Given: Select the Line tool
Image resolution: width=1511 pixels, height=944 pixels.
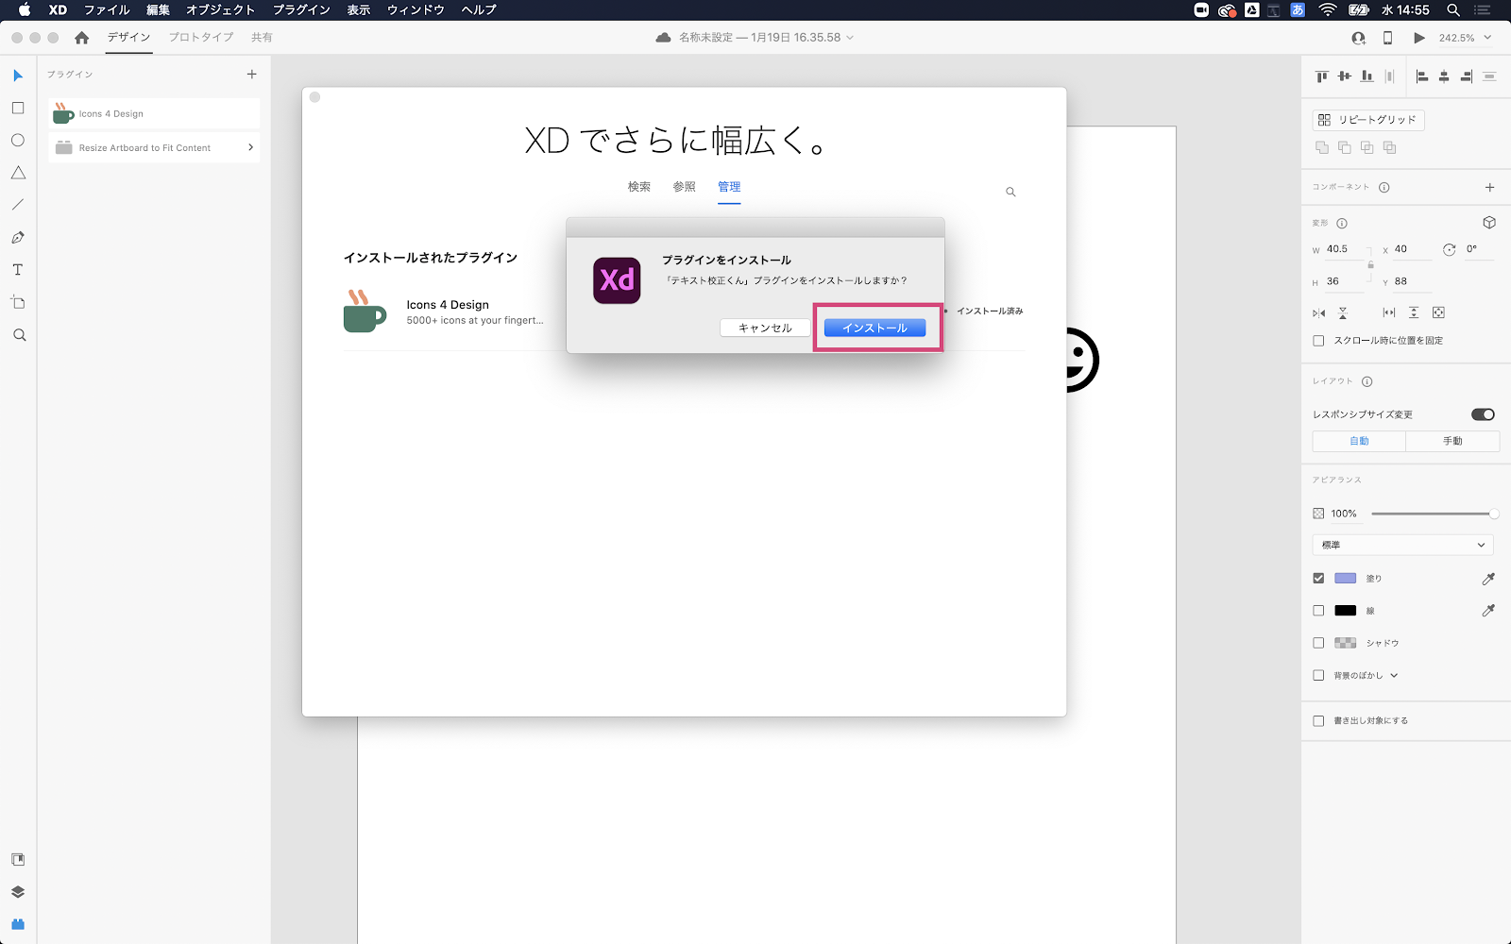Looking at the screenshot, I should point(18,205).
